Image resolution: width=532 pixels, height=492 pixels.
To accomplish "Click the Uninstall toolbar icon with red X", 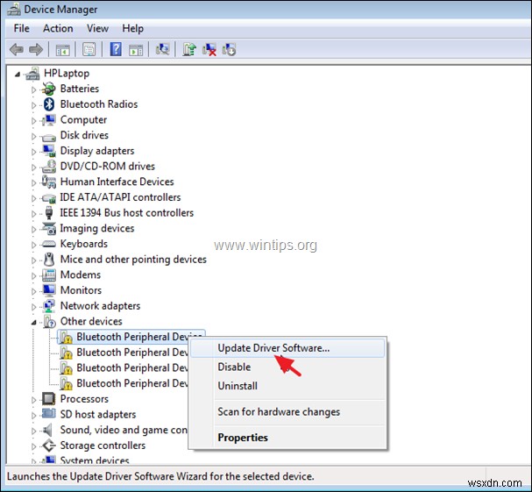I will pos(209,50).
